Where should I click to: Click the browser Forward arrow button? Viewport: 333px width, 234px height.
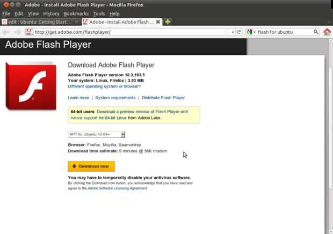click(x=17, y=32)
